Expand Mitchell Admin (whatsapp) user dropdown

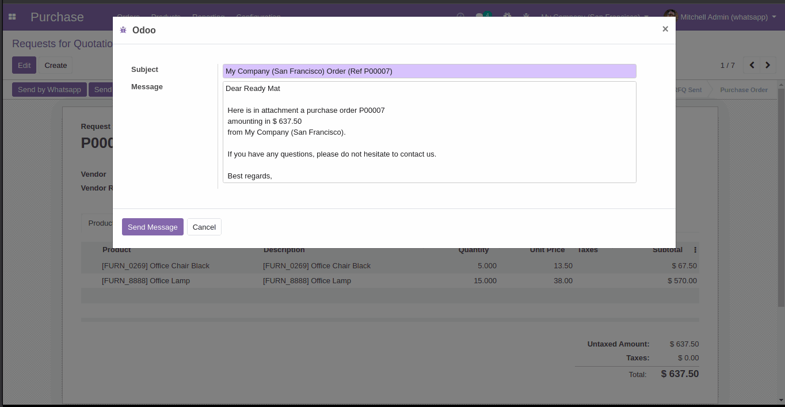[x=724, y=17]
